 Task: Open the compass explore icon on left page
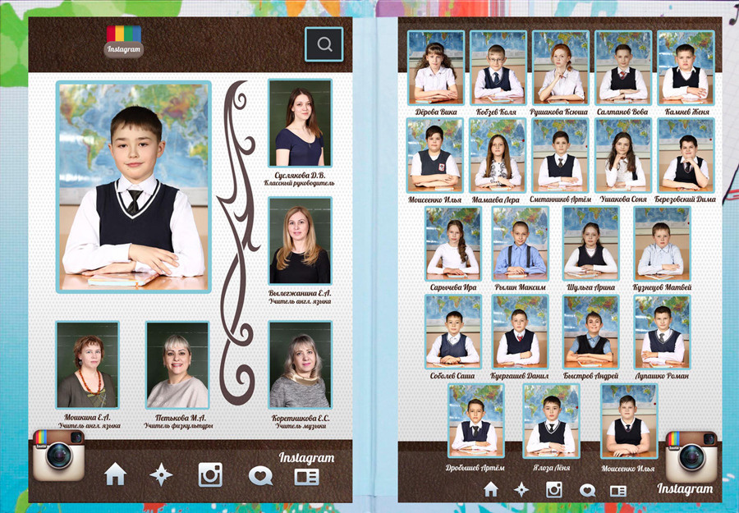pyautogui.click(x=161, y=474)
